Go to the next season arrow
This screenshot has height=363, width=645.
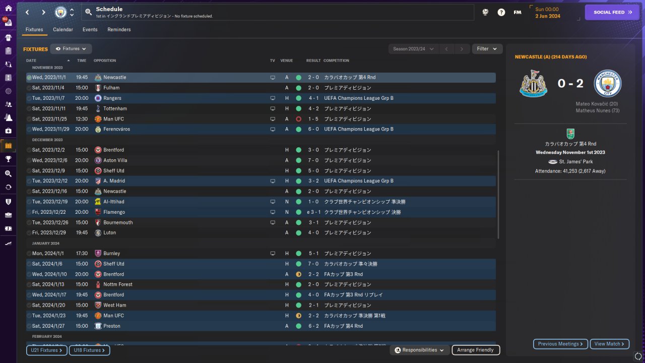tap(462, 49)
